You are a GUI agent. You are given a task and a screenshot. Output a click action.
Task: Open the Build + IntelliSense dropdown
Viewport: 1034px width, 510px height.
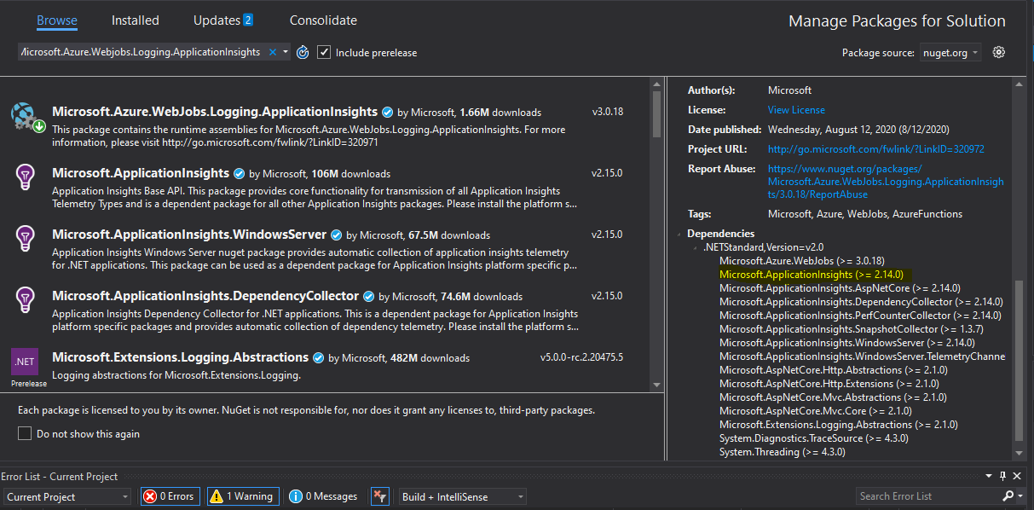pos(462,496)
